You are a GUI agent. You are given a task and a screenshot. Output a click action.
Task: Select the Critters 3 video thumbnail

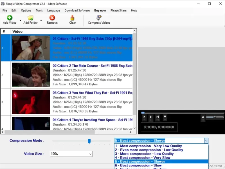pyautogui.click(x=31, y=102)
